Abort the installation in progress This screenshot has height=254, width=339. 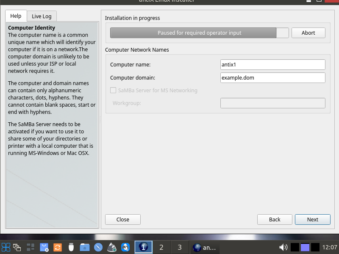coord(308,33)
